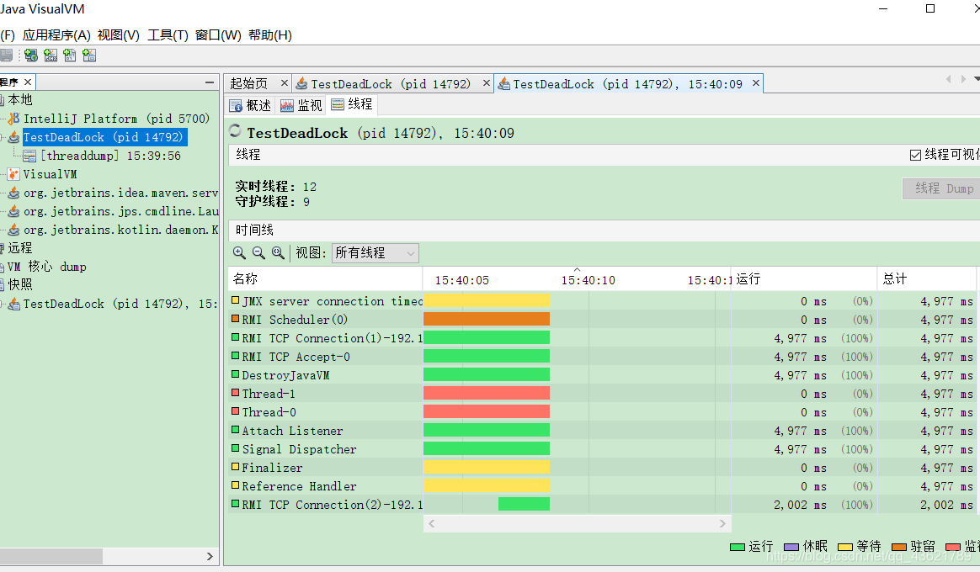Click the org.jetbrains.jps.cmdline Java icon

click(13, 212)
